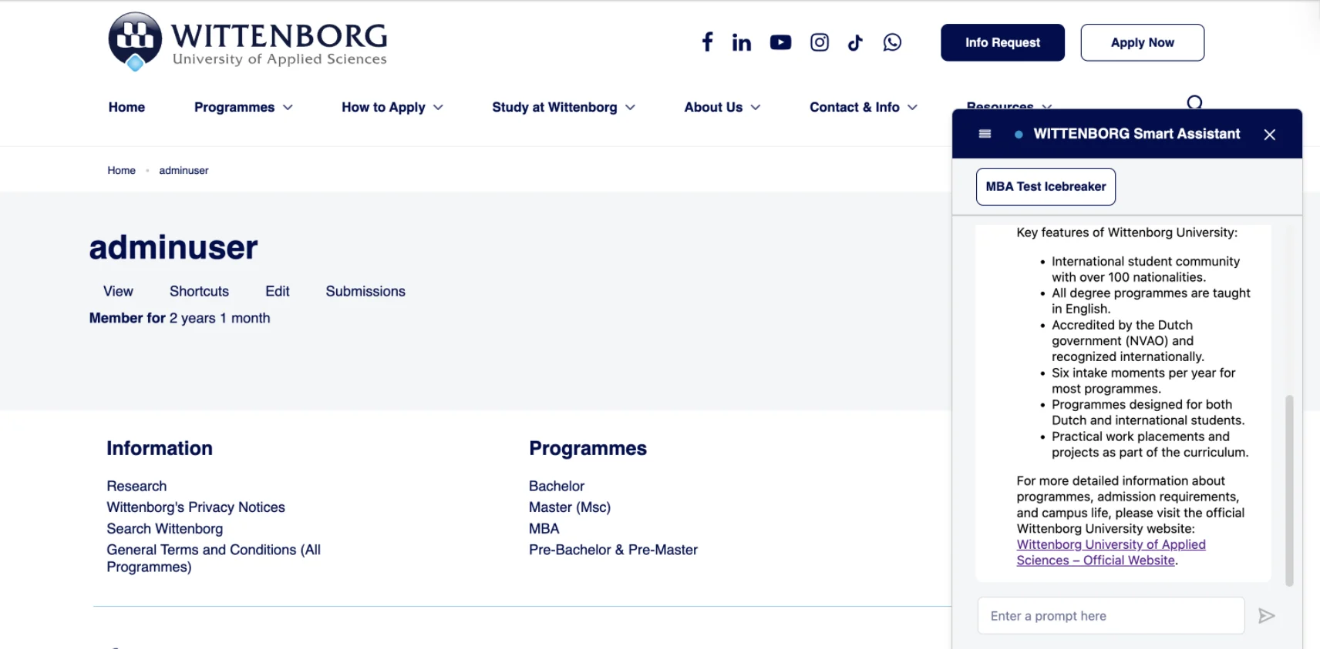The width and height of the screenshot is (1320, 649).
Task: Expand the Programmes dropdown menu
Action: 243,108
